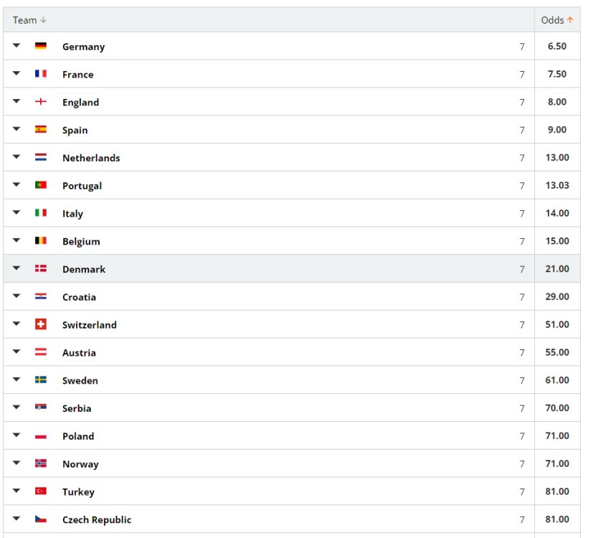
Task: Click the Norway flag icon
Action: coord(41,464)
